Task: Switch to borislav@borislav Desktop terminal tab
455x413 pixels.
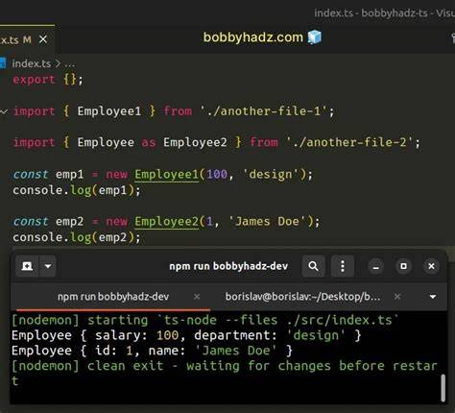Action: tap(302, 297)
